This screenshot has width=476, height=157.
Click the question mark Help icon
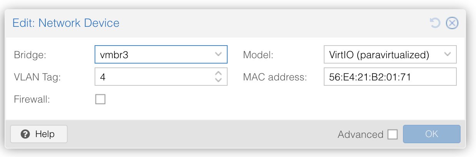pos(26,134)
